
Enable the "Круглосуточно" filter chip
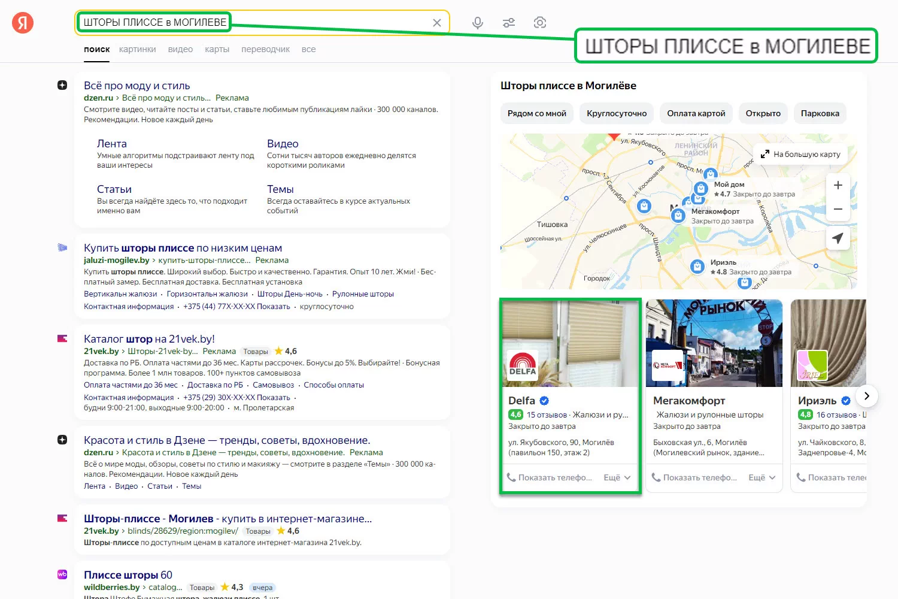point(617,113)
